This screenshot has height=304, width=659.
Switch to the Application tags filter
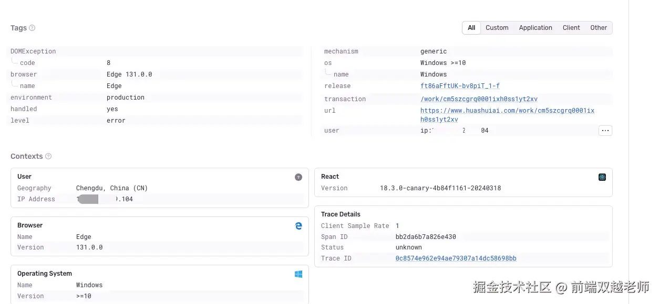click(x=536, y=28)
